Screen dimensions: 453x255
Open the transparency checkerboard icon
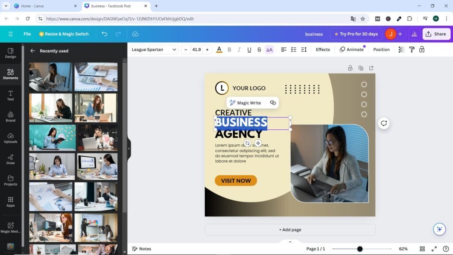click(401, 50)
